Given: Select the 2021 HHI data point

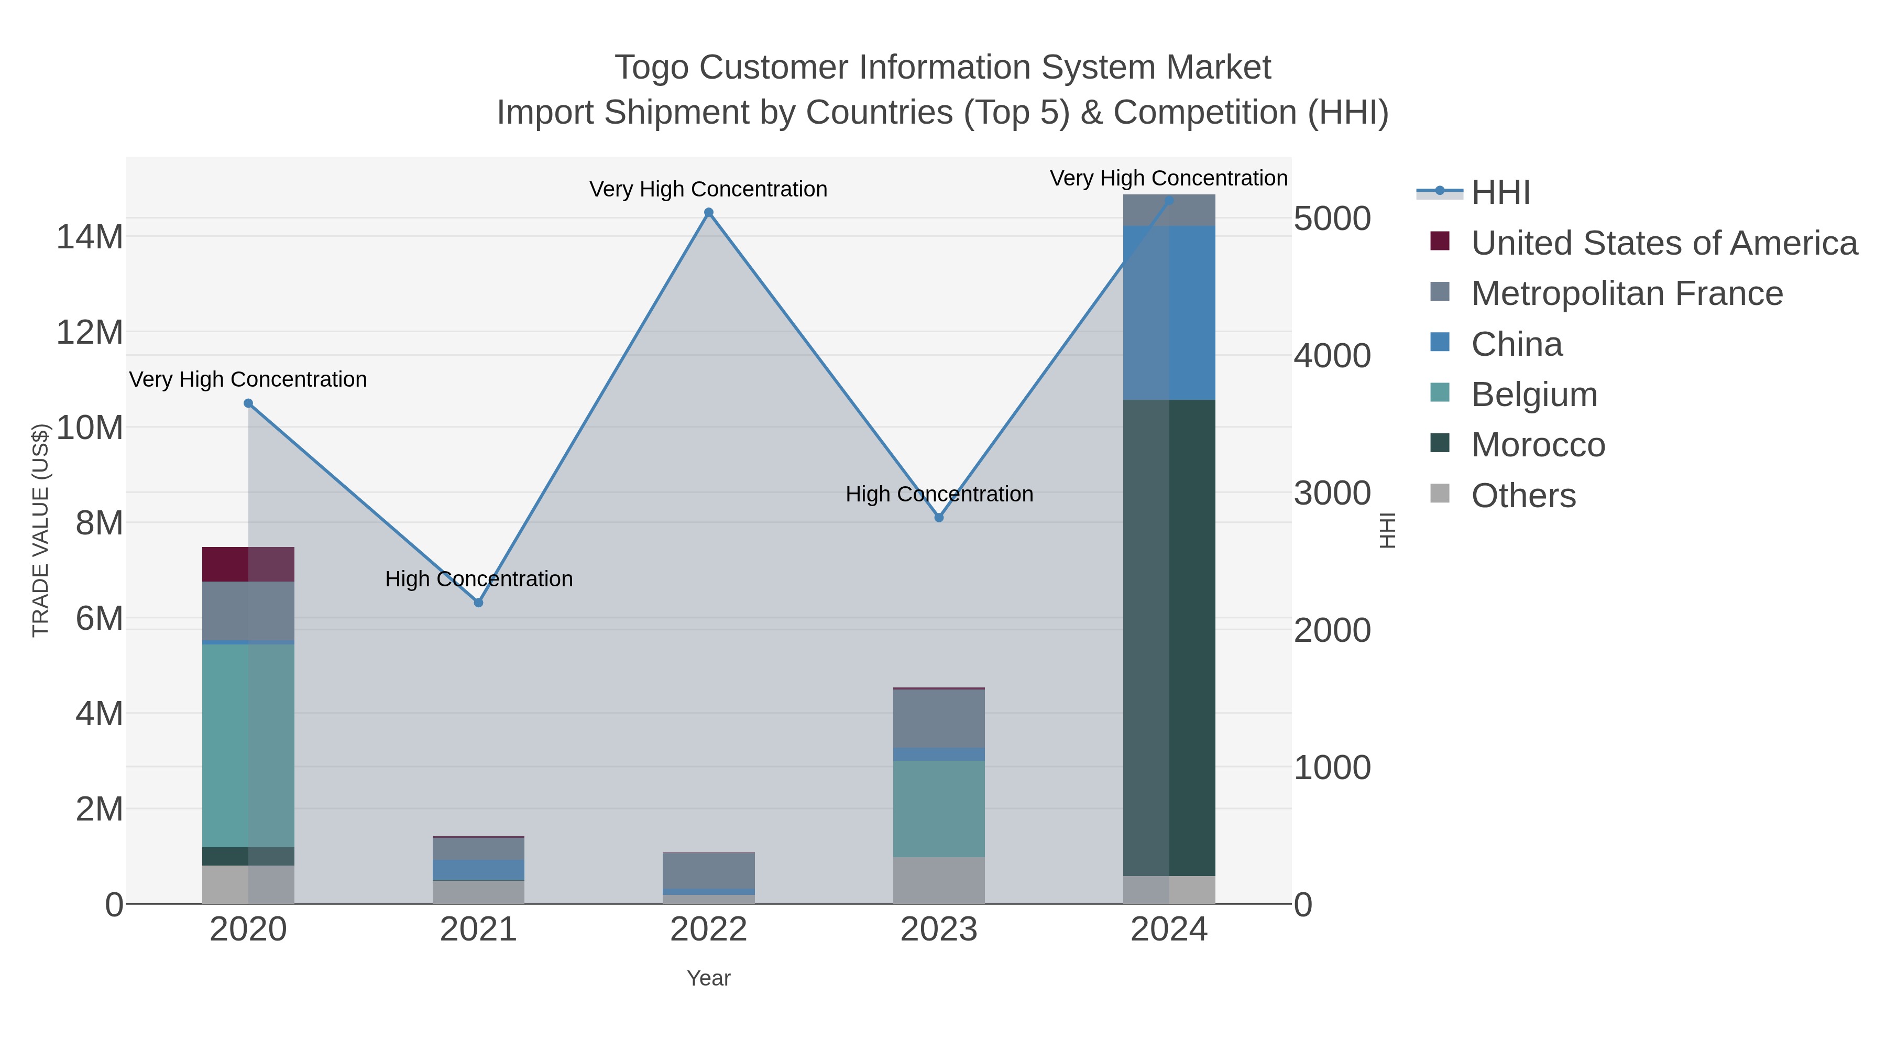Looking at the screenshot, I should coord(479,603).
